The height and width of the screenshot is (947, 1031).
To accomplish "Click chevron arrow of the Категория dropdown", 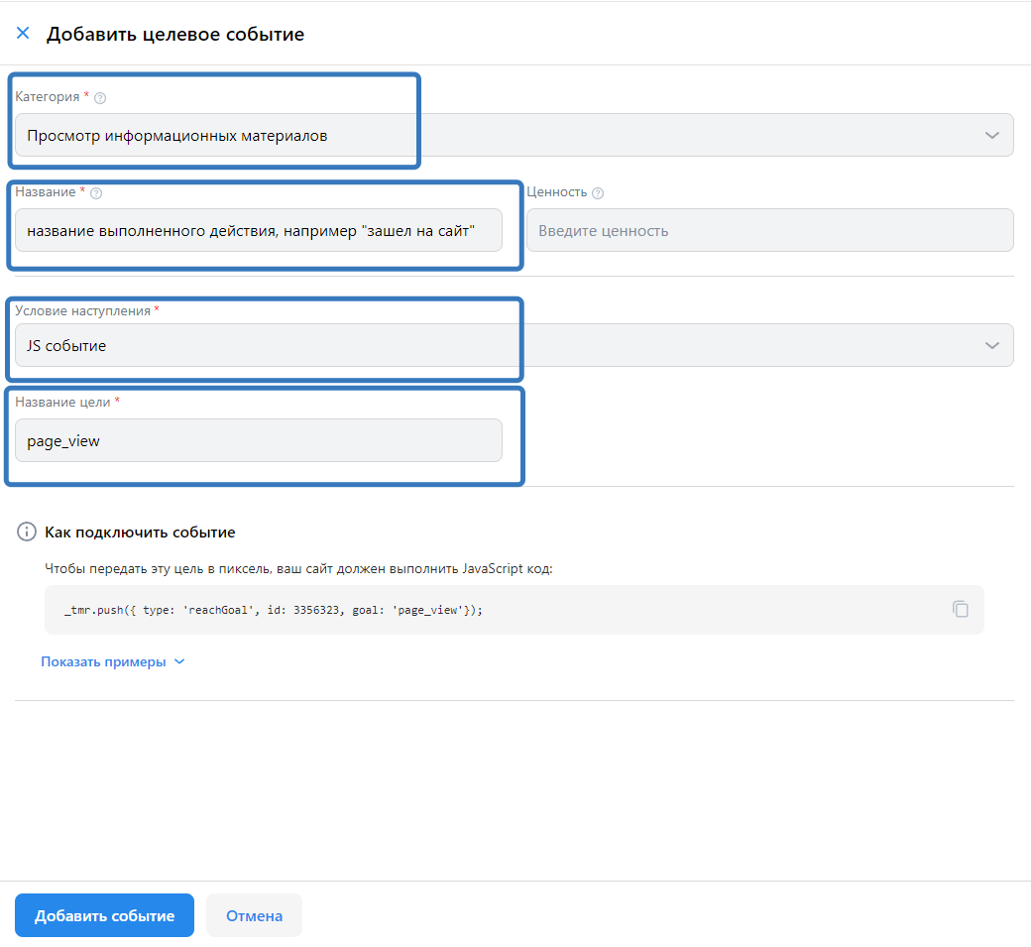I will 992,136.
